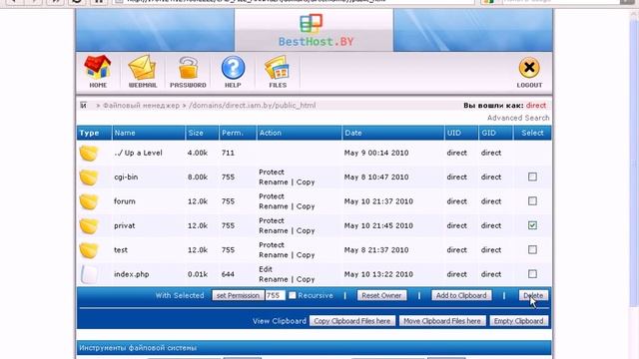Click Protect for the cgi-bin folder
The height and width of the screenshot is (359, 639).
pyautogui.click(x=272, y=173)
